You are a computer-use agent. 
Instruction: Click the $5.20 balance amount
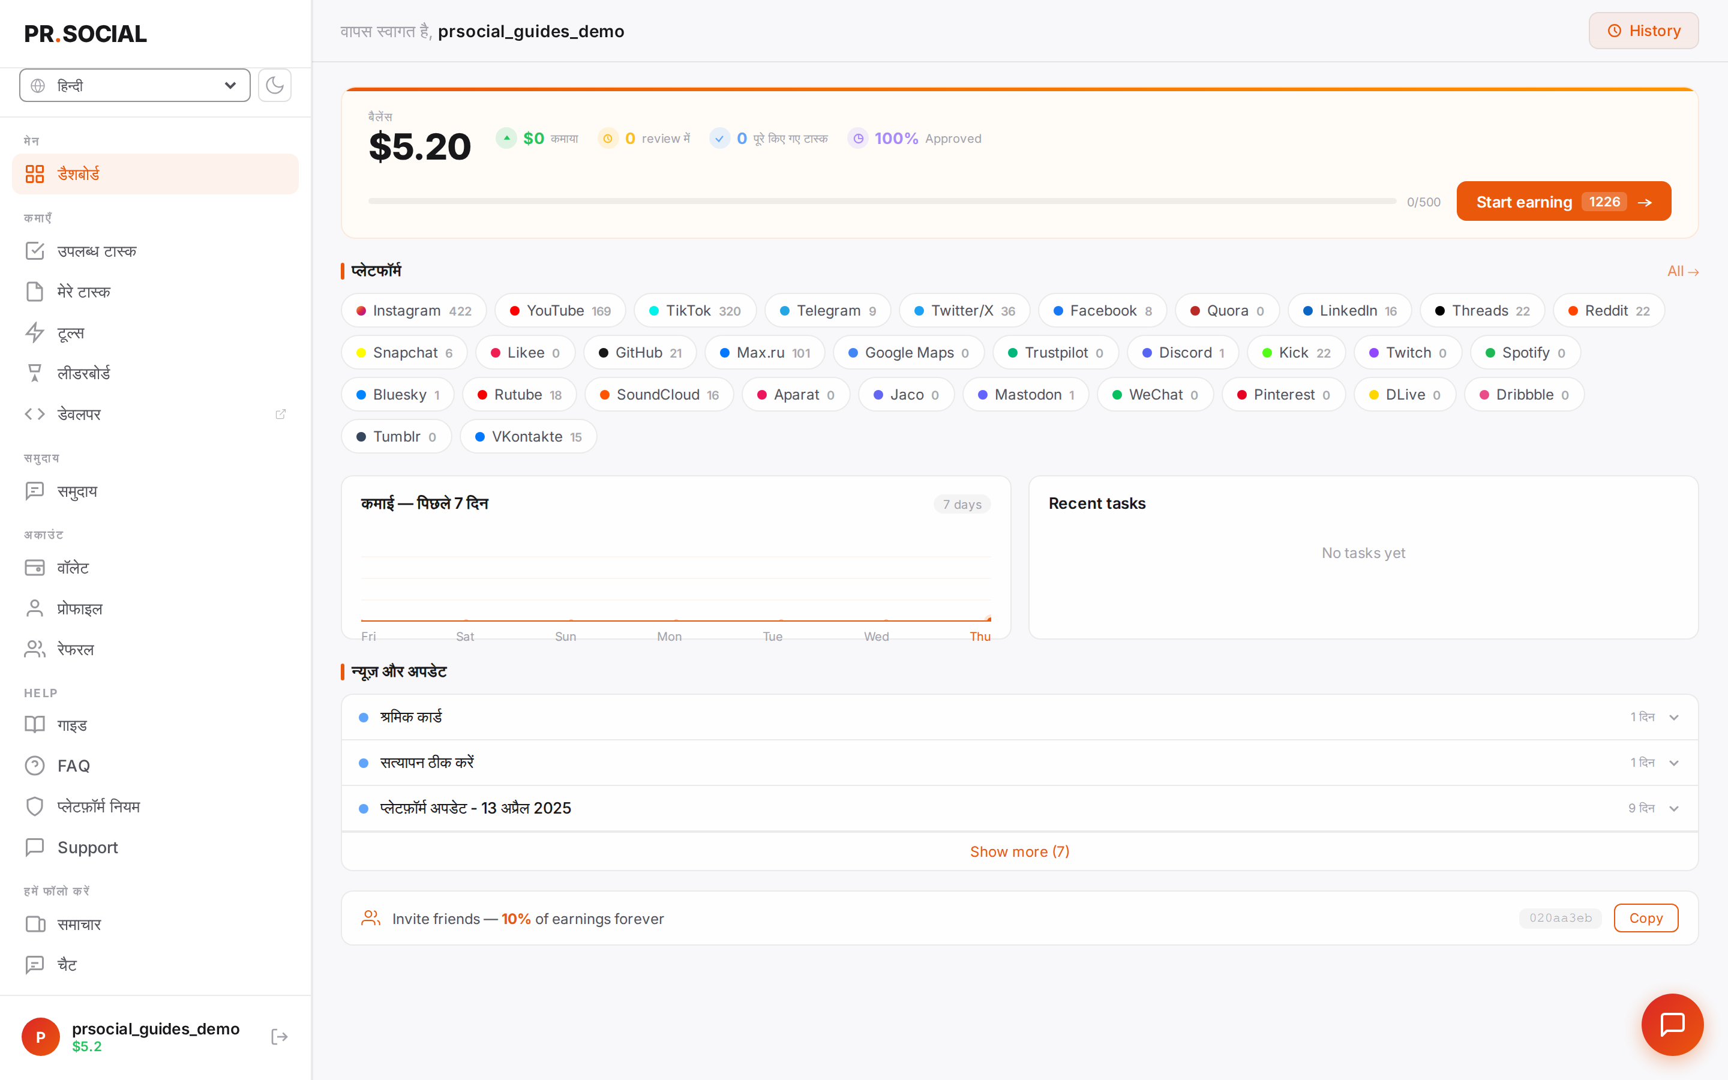pyautogui.click(x=420, y=146)
